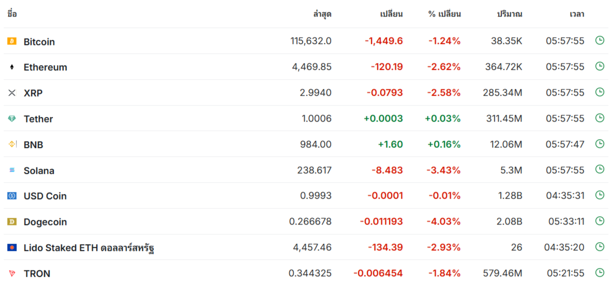Click the TRON logo icon
The height and width of the screenshot is (283, 614).
pyautogui.click(x=12, y=273)
